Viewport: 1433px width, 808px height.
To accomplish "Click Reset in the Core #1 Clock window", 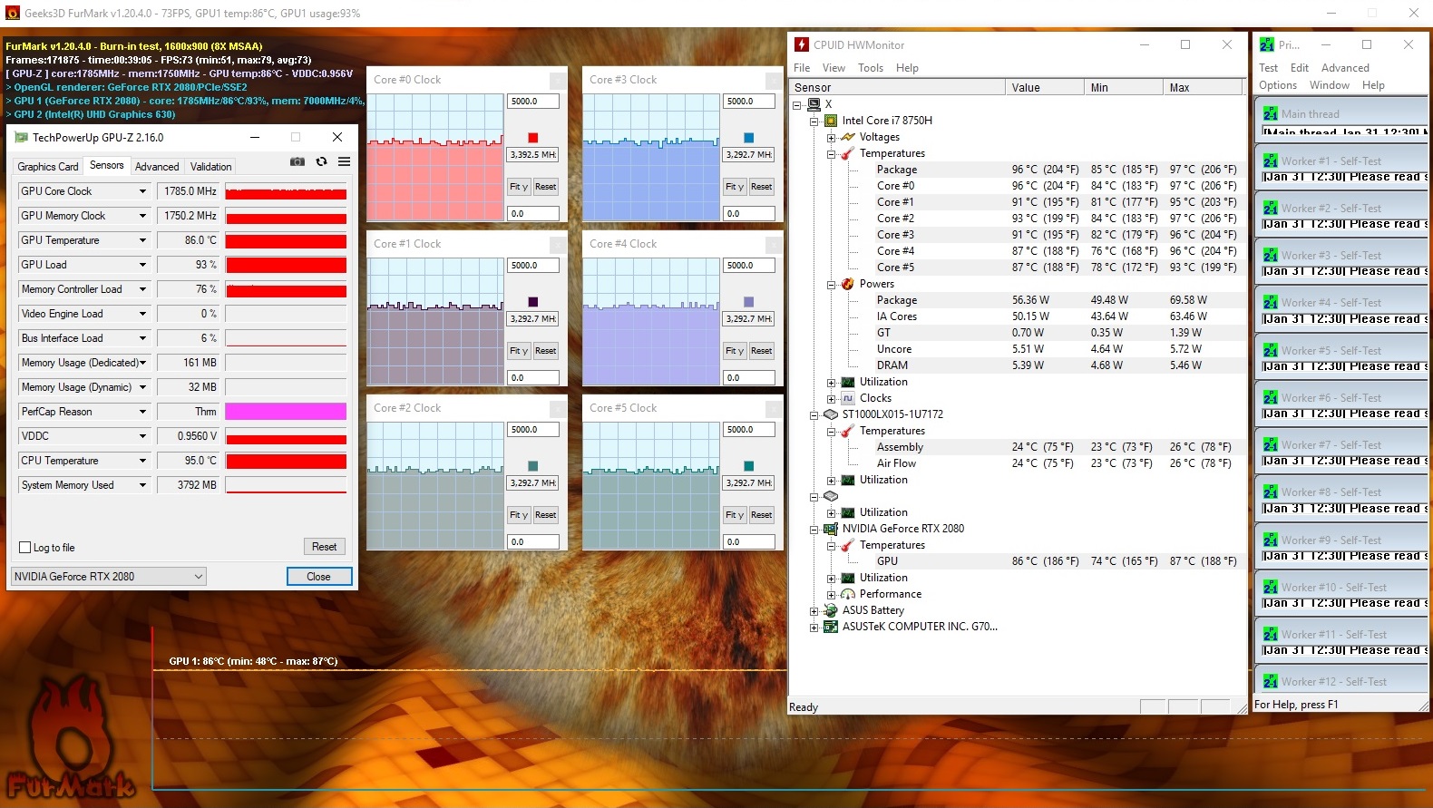I will click(546, 351).
